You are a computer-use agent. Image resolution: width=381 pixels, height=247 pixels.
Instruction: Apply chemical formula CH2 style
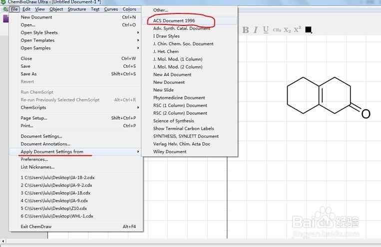(277, 30)
